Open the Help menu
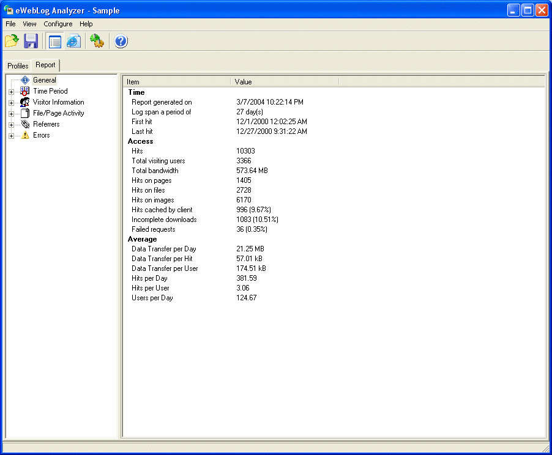Screen dimensions: 552x455 click(86, 24)
